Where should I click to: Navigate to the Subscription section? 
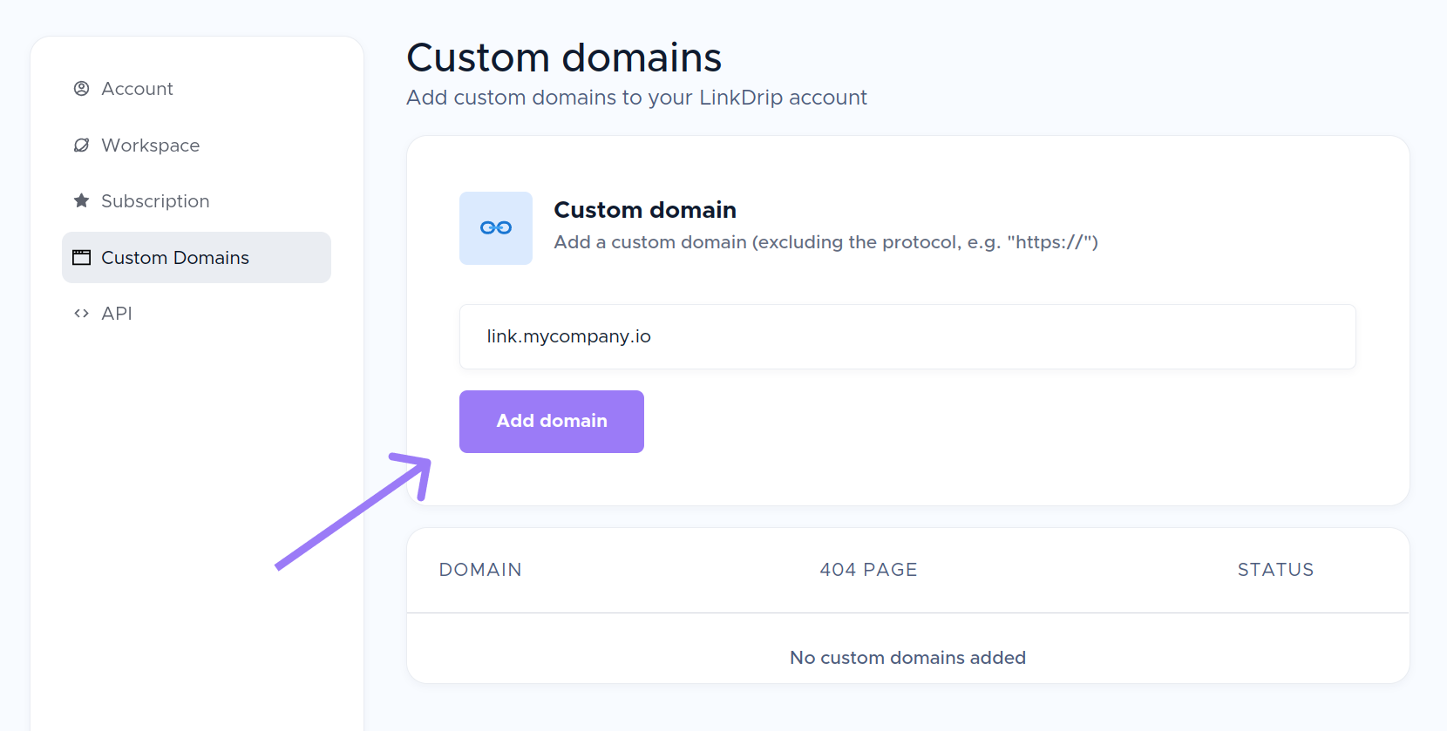point(156,200)
